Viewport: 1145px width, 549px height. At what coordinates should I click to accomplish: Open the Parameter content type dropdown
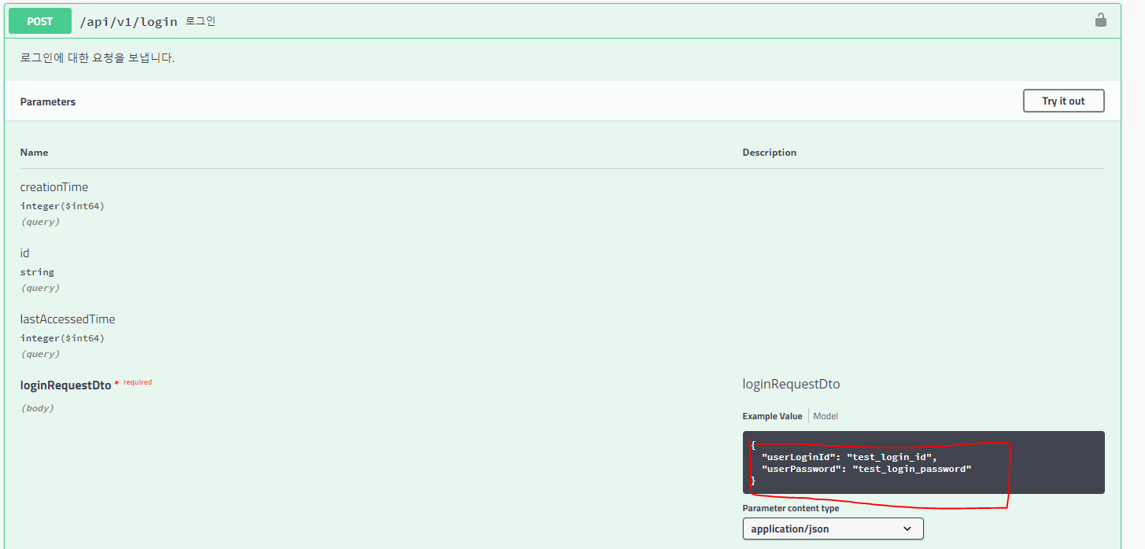[x=833, y=529]
